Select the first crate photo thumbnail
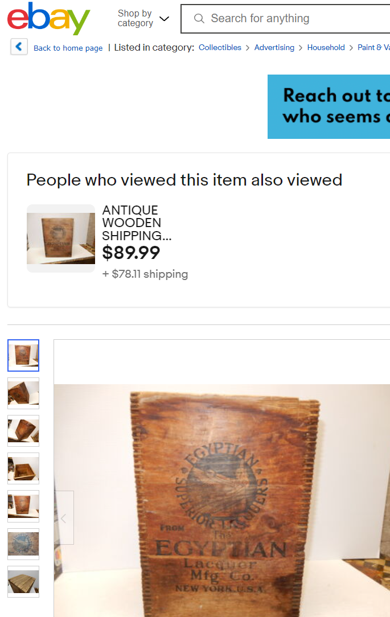This screenshot has height=617, width=390. point(23,355)
